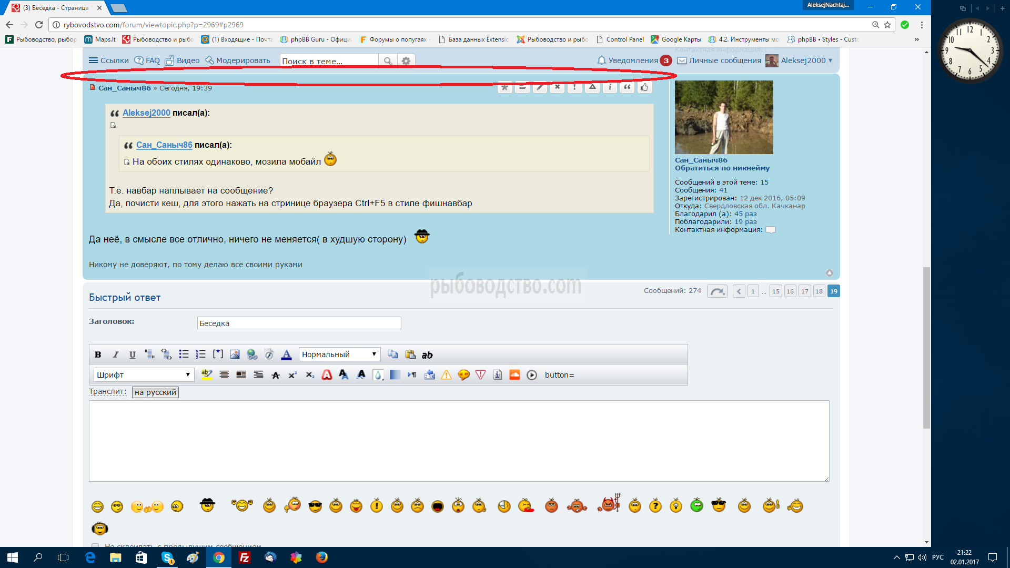Insert the green-faced smiley

(696, 505)
